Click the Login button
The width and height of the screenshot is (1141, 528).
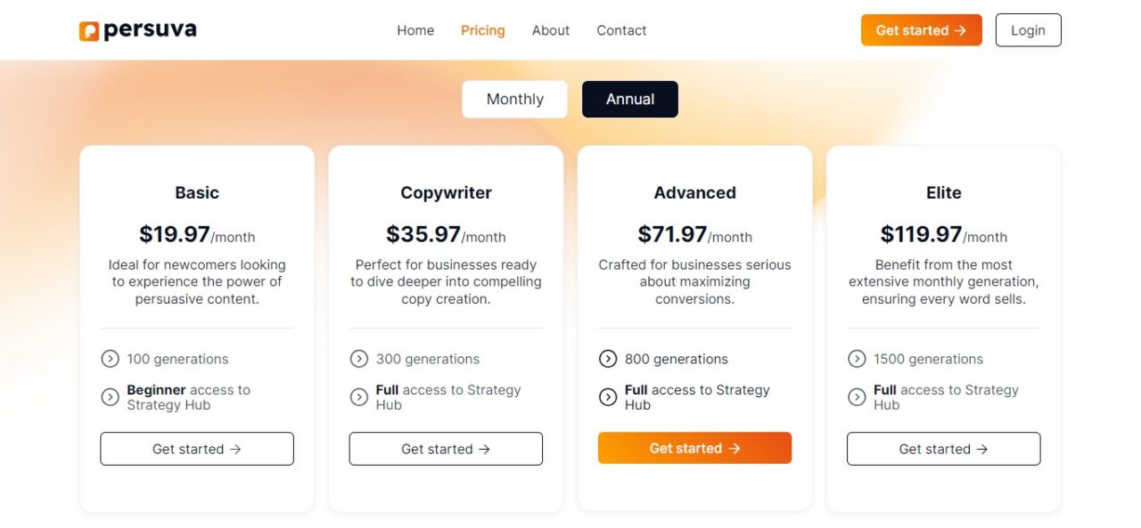(x=1028, y=30)
